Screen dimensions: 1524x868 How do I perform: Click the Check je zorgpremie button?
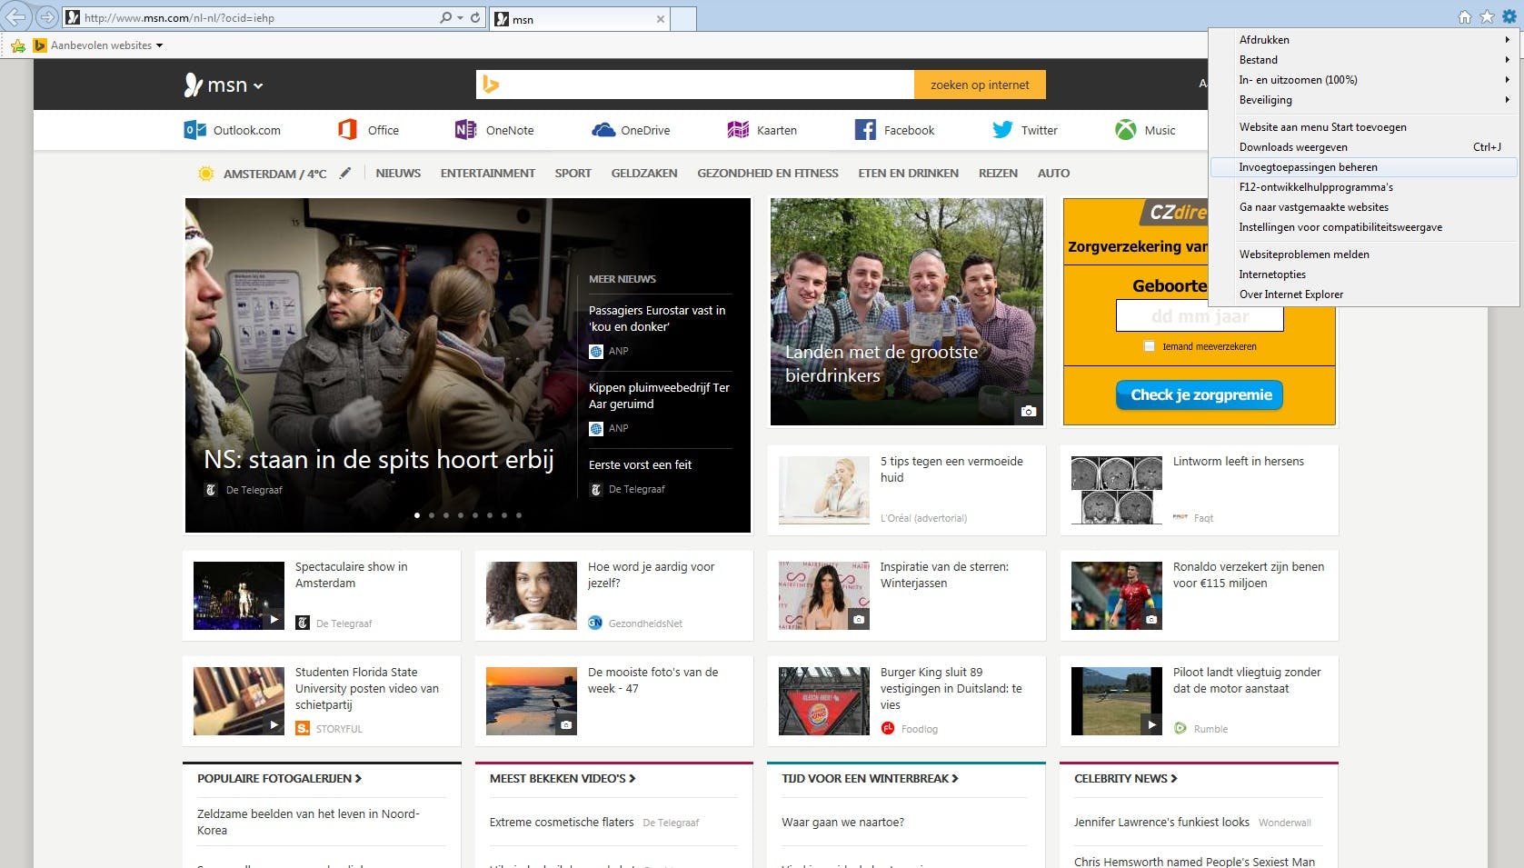click(x=1200, y=394)
